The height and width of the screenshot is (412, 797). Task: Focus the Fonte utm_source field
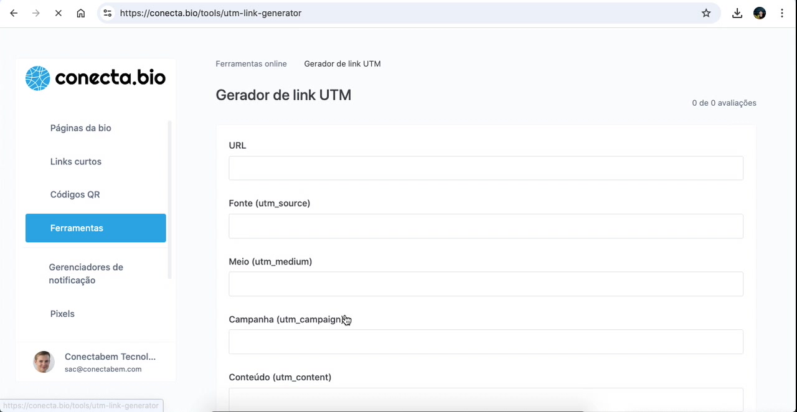point(486,226)
